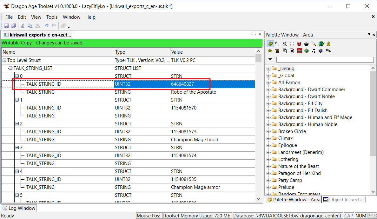Select the Character silhouette palette icon
This screenshot has height=219, width=377.
point(285,44)
